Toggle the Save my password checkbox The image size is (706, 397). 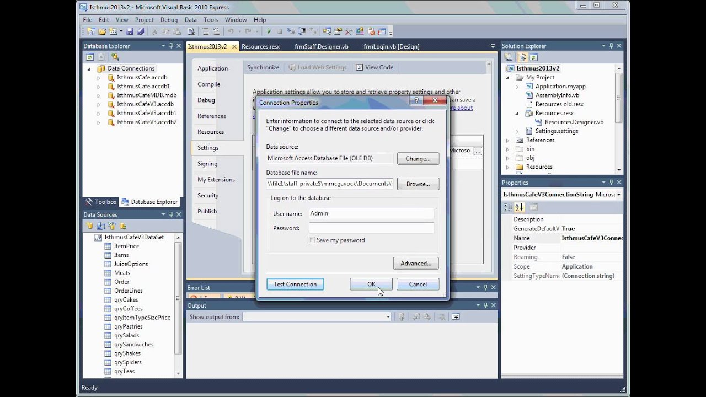312,240
